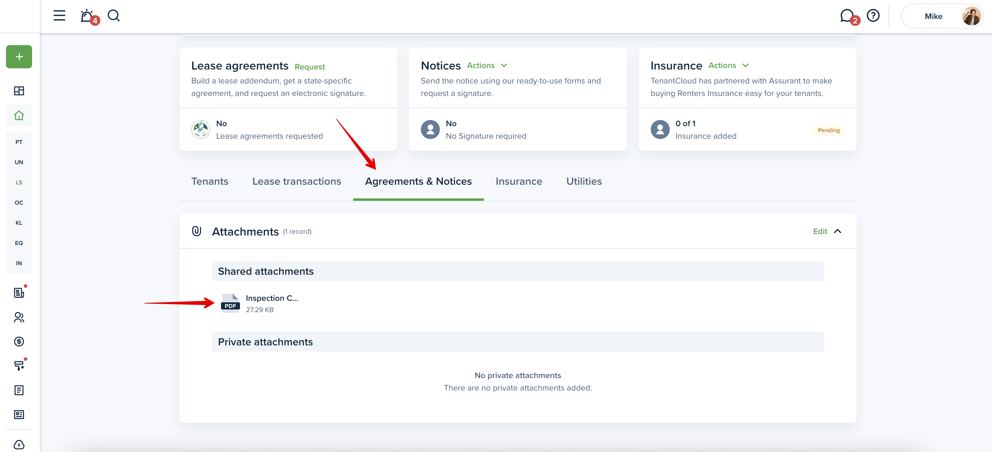Open the Utilities tab

584,181
